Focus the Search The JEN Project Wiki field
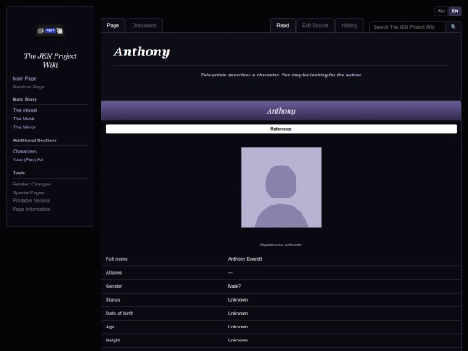Viewport: 468px width, 351px height. coord(407,27)
